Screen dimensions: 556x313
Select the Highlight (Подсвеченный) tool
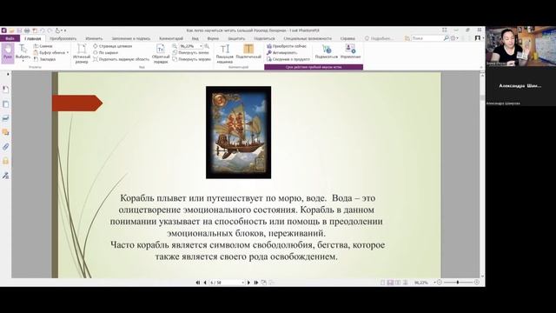coord(248,51)
